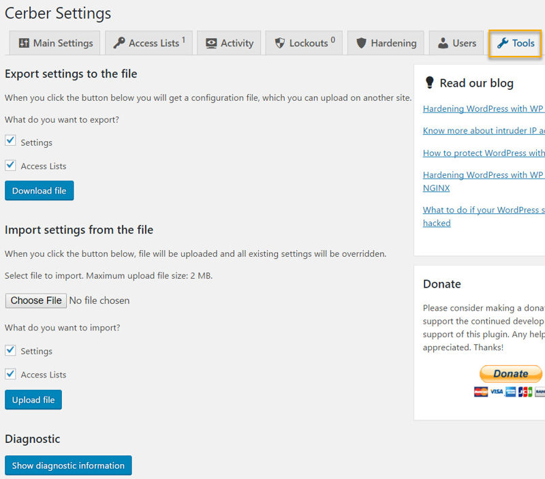Viewport: 545px width, 479px height.
Task: Disable the Settings import checkbox
Action: [10, 350]
